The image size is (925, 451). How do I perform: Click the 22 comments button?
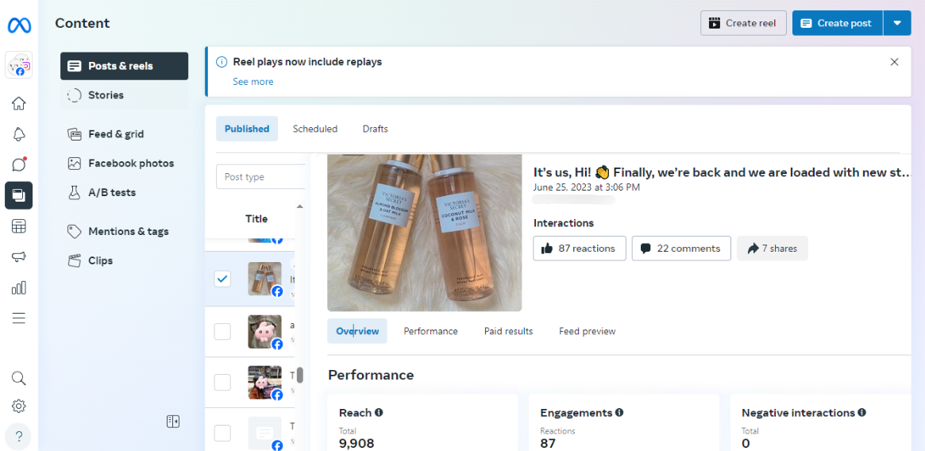pos(681,249)
